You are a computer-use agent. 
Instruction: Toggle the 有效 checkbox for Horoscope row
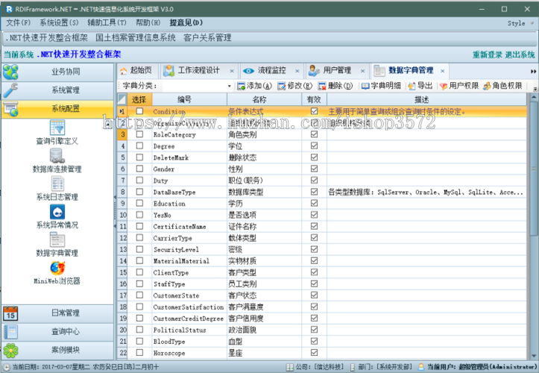coord(314,353)
